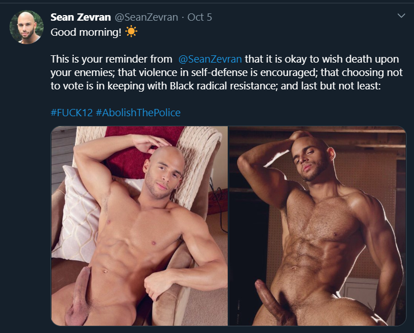
Task: Expand the tweet options chevron menu
Action: (401, 16)
